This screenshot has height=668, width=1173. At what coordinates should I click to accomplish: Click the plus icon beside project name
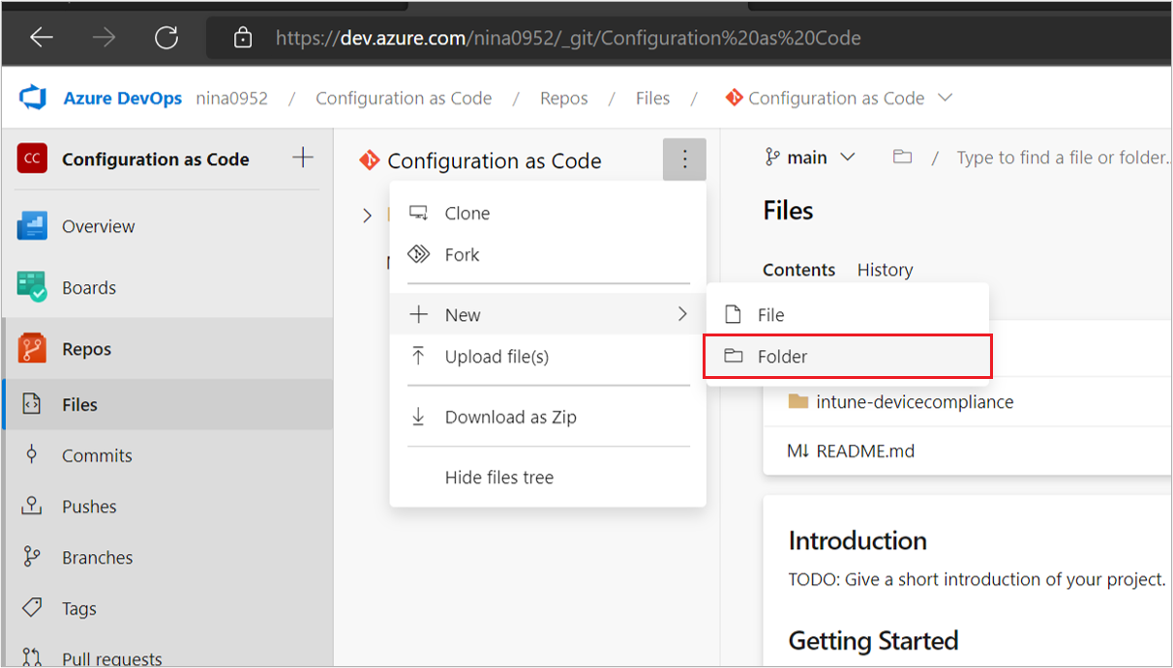303,158
